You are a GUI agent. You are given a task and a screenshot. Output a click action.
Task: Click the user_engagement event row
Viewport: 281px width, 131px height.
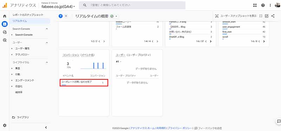(x=244, y=27)
